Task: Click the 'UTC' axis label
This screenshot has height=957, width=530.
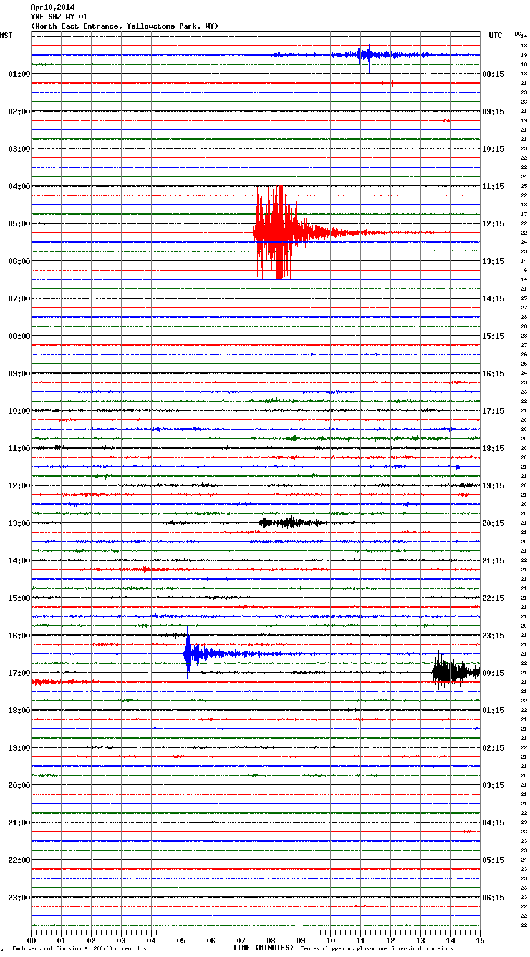Action: pyautogui.click(x=496, y=36)
